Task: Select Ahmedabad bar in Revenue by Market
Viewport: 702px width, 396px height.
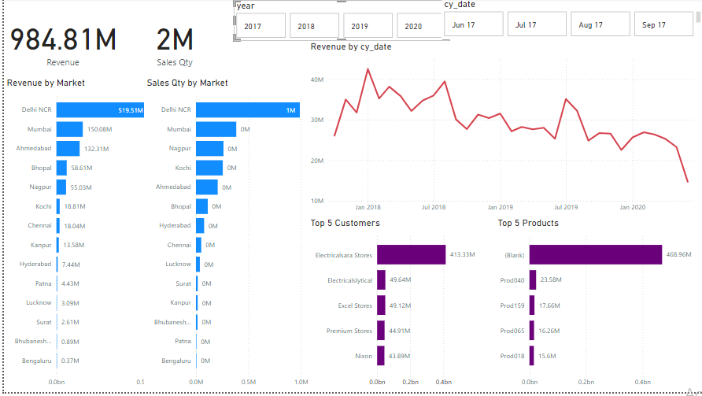Action: (x=68, y=148)
